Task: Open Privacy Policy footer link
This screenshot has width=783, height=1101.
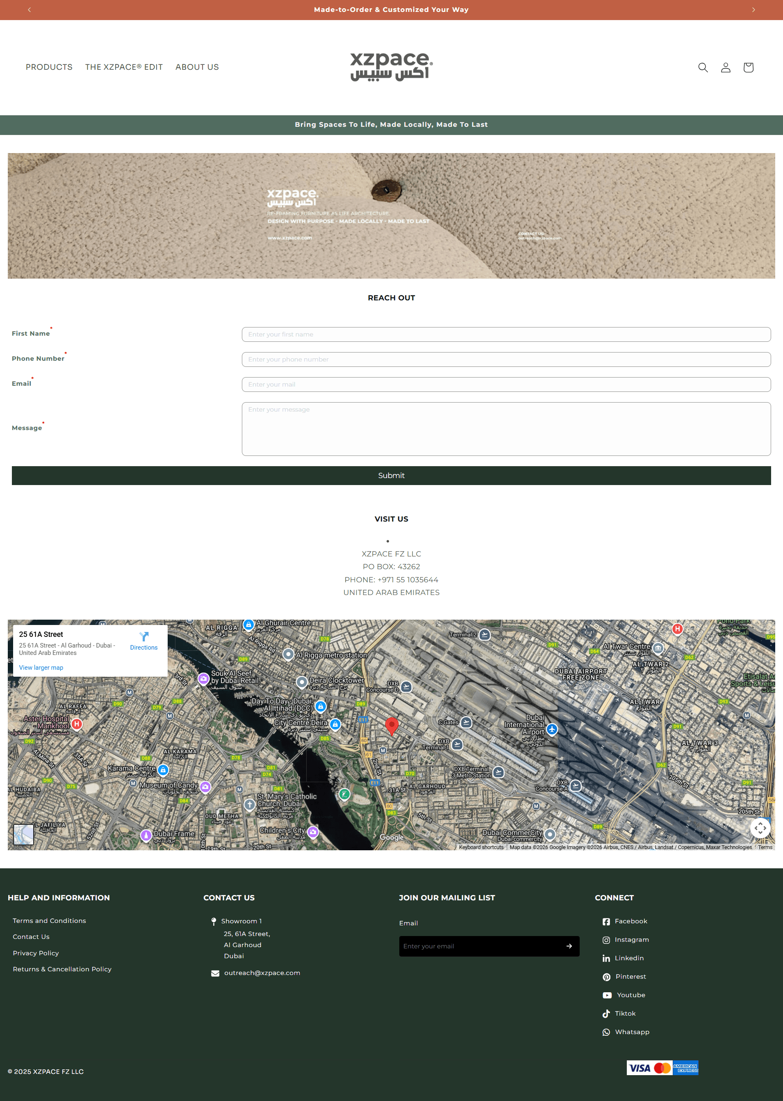Action: point(36,953)
